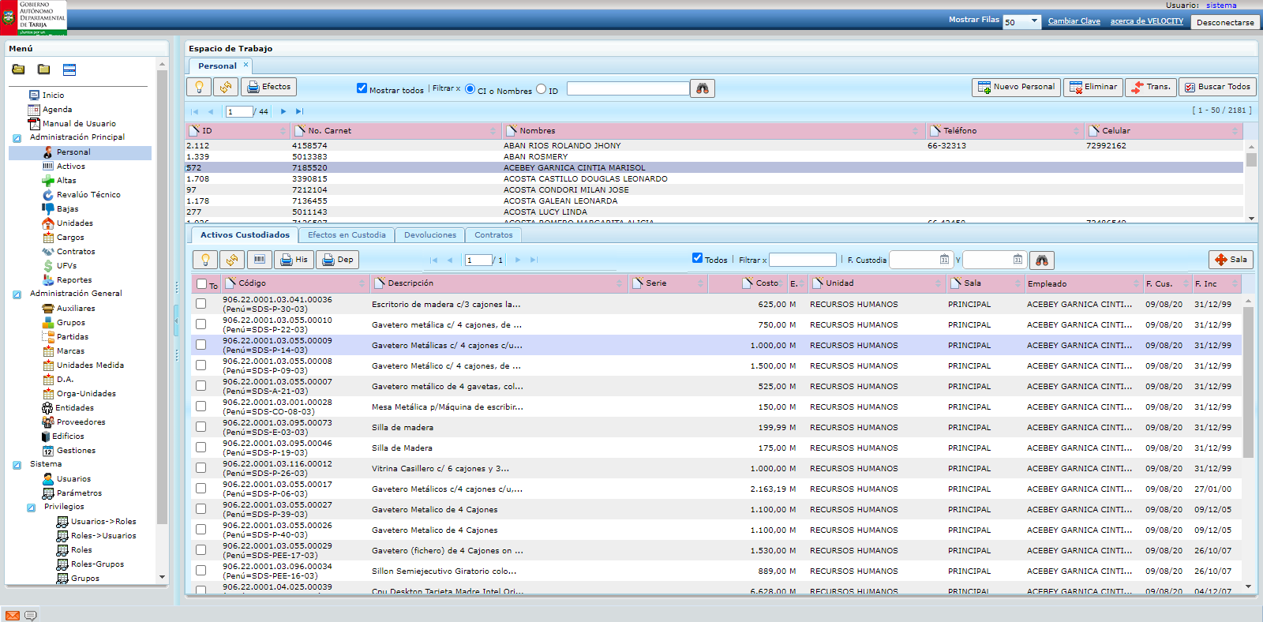Sort assets by Descripción column header
The image size is (1263, 622).
[x=497, y=283]
